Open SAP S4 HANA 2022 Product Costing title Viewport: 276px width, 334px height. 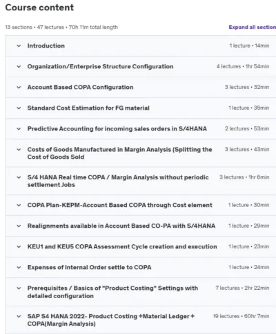111,320
